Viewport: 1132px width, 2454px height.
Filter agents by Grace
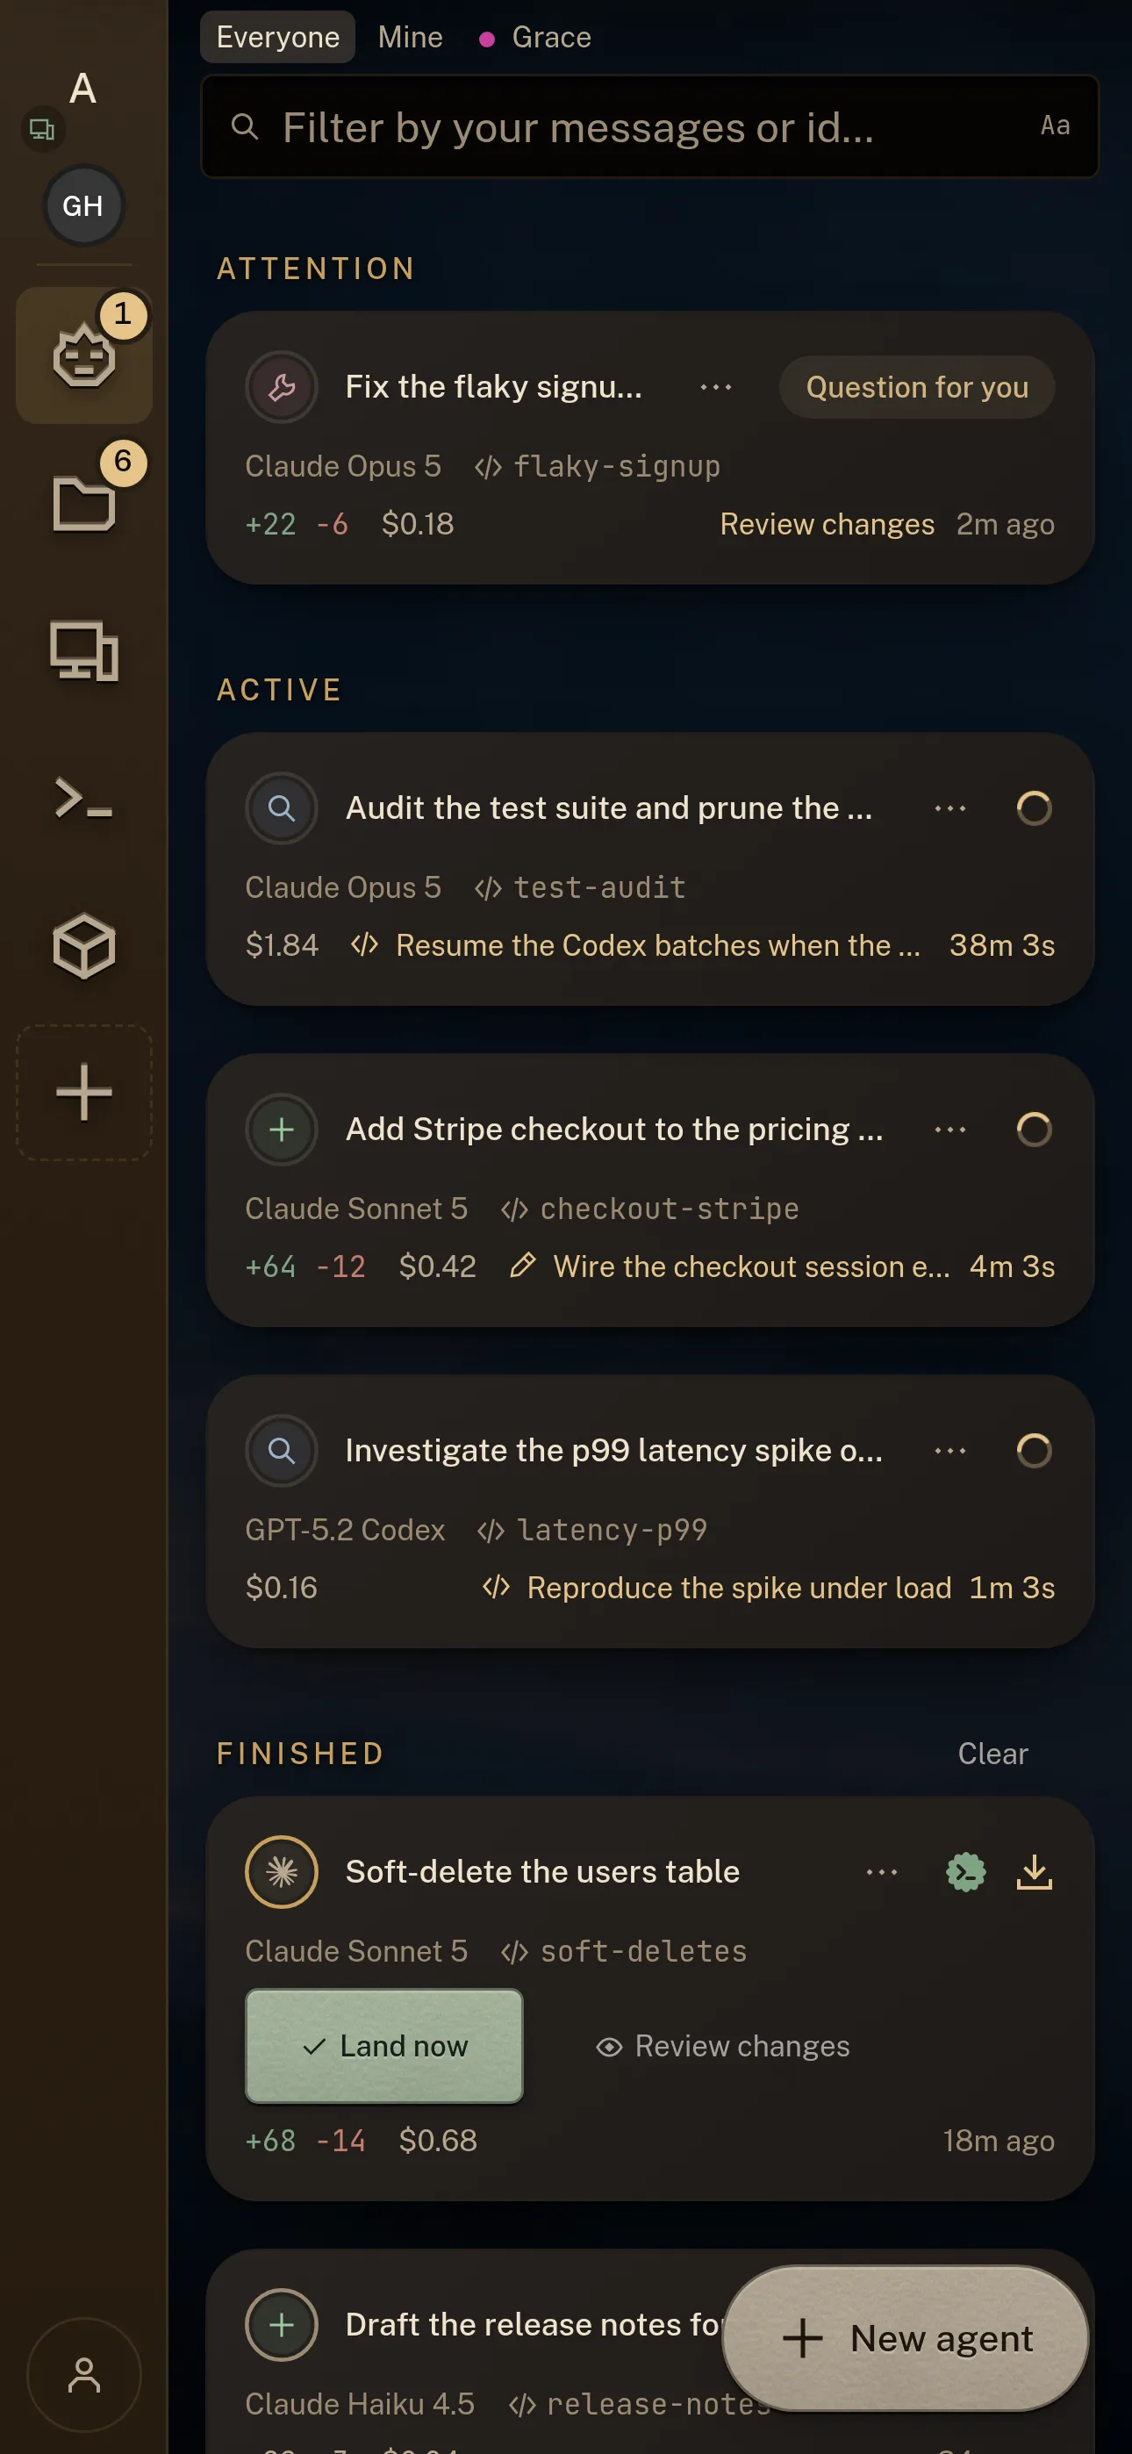pos(534,37)
